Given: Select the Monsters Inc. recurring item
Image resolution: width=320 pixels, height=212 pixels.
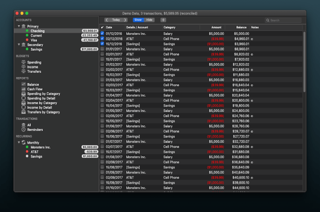Looking at the screenshot, I should [x=56, y=147].
